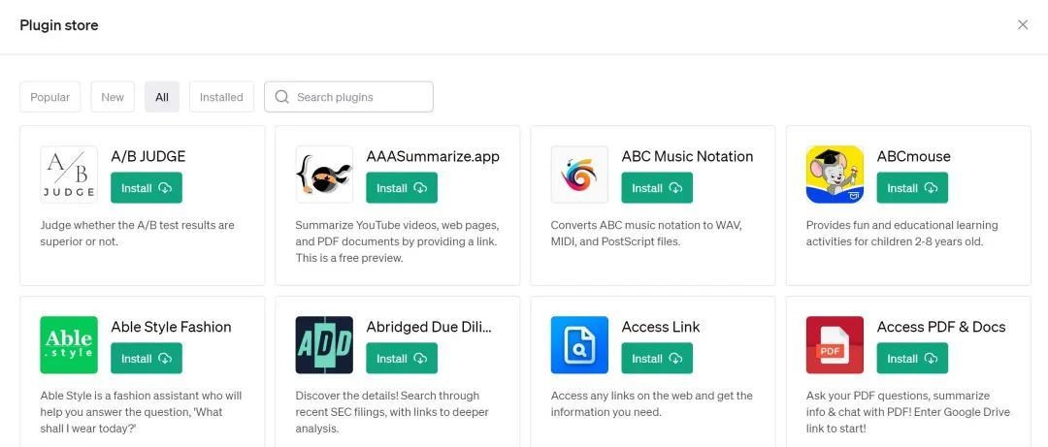This screenshot has height=447, width=1048.
Task: Select the All plugins filter tab
Action: click(x=162, y=97)
